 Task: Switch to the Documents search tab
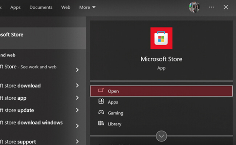(x=41, y=7)
